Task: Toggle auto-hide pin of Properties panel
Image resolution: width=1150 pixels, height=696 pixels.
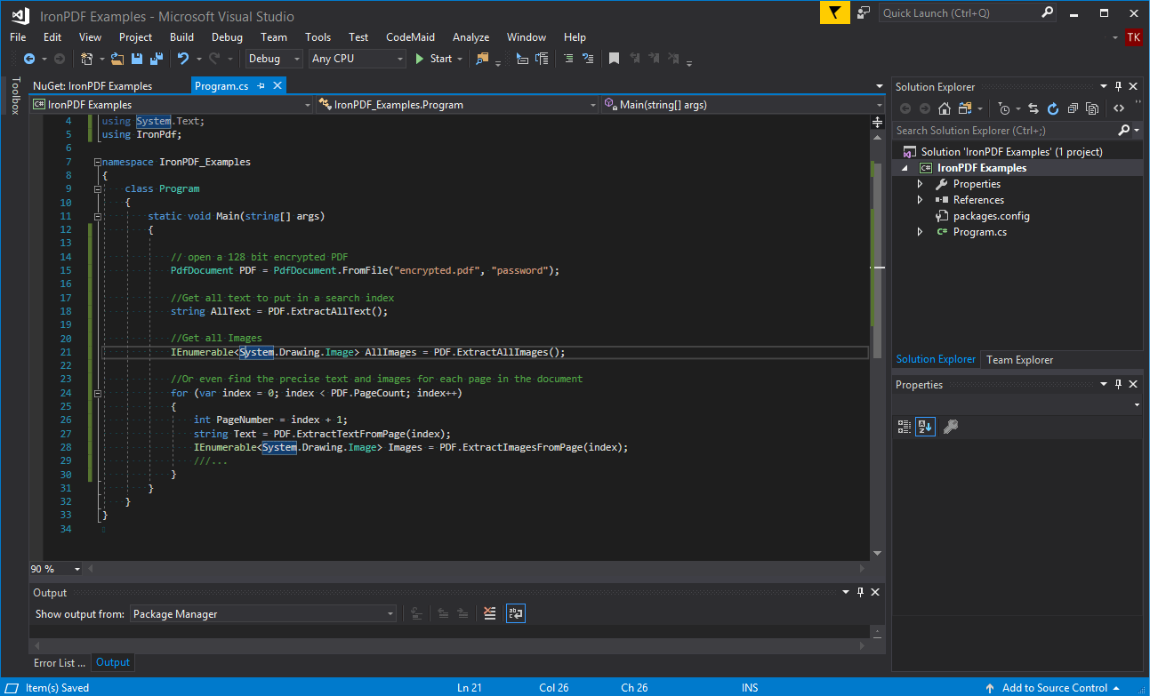Action: (x=1119, y=385)
